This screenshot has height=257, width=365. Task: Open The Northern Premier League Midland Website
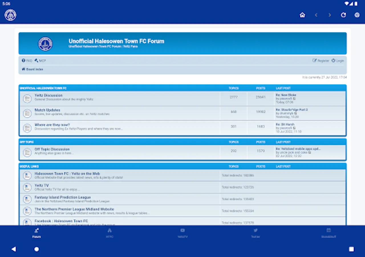coord(74,209)
